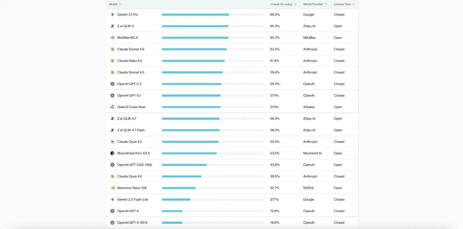Click the OpenAI GPT-4 logo icon
The width and height of the screenshot is (463, 229).
click(x=112, y=211)
